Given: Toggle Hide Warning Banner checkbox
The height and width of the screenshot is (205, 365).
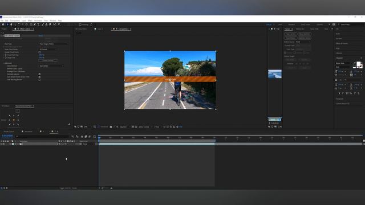Looking at the screenshot, I should point(39,80).
